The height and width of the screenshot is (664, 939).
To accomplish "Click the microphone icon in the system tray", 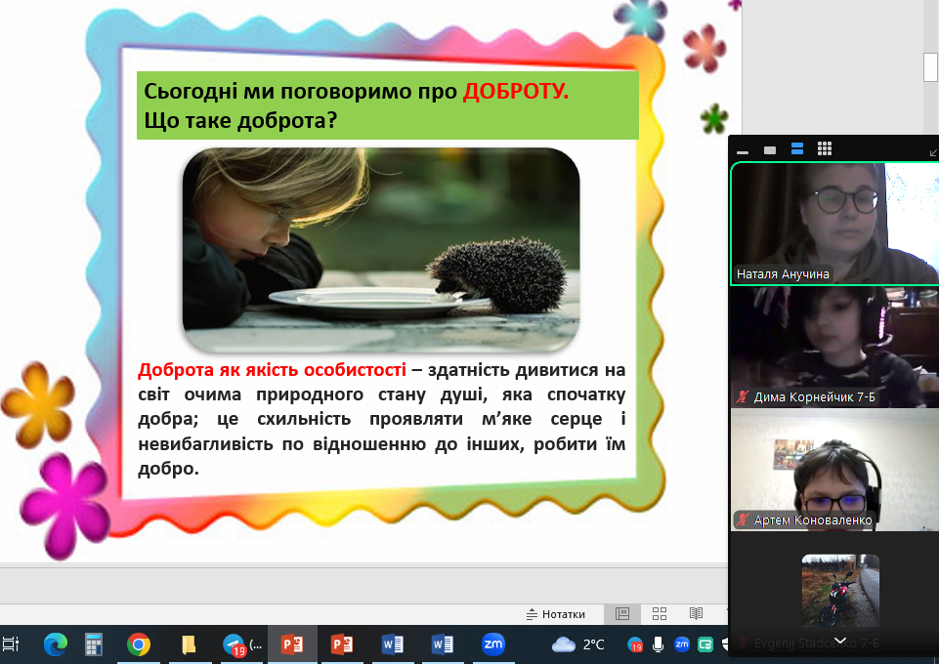I will (658, 644).
